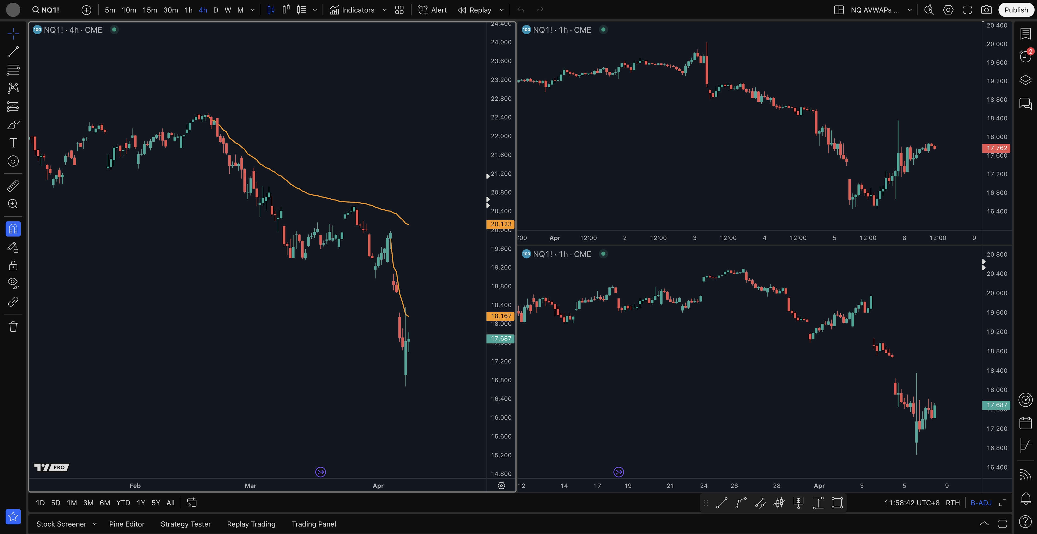Open the Pine Editor tab
This screenshot has height=534, width=1037.
pyautogui.click(x=126, y=524)
